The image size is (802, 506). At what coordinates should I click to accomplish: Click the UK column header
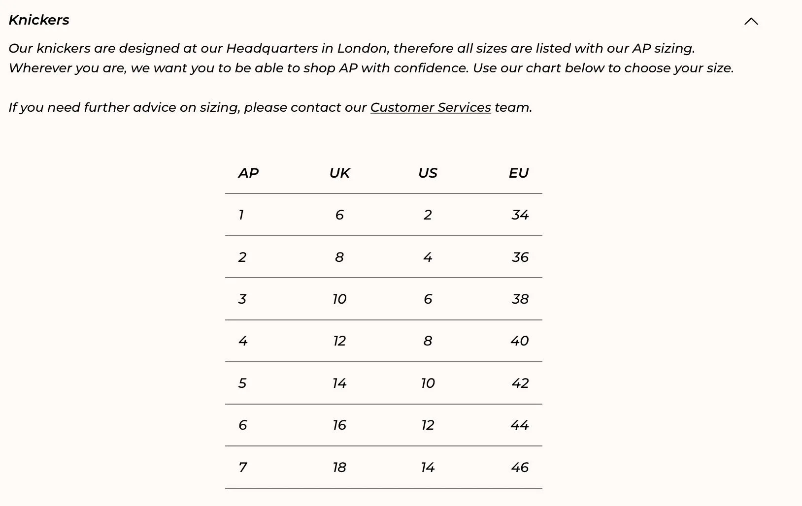click(x=339, y=173)
